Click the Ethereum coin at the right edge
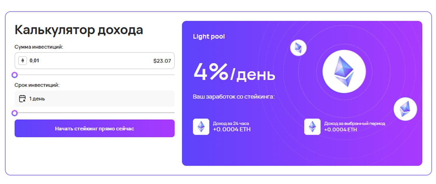436x184 pixels. (x=405, y=109)
